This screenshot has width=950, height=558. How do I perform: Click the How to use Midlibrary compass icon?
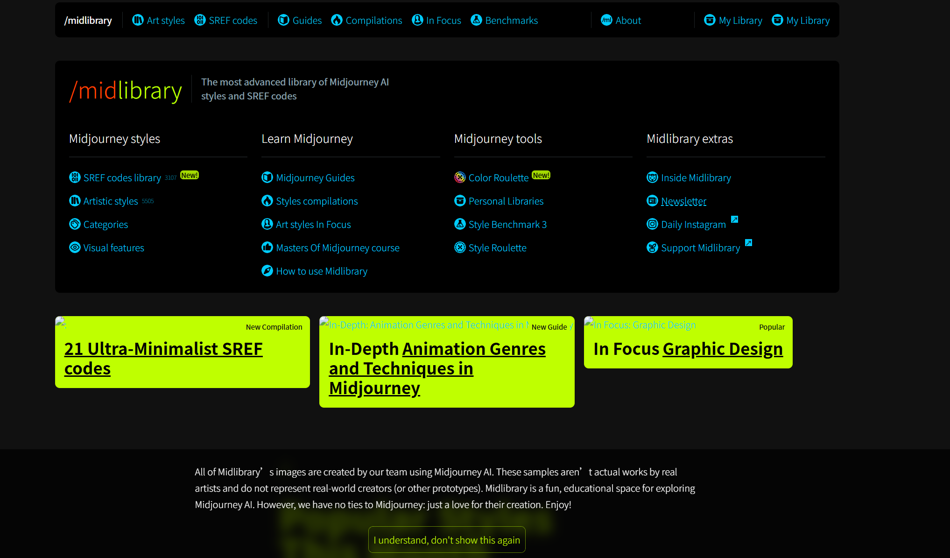pyautogui.click(x=267, y=271)
